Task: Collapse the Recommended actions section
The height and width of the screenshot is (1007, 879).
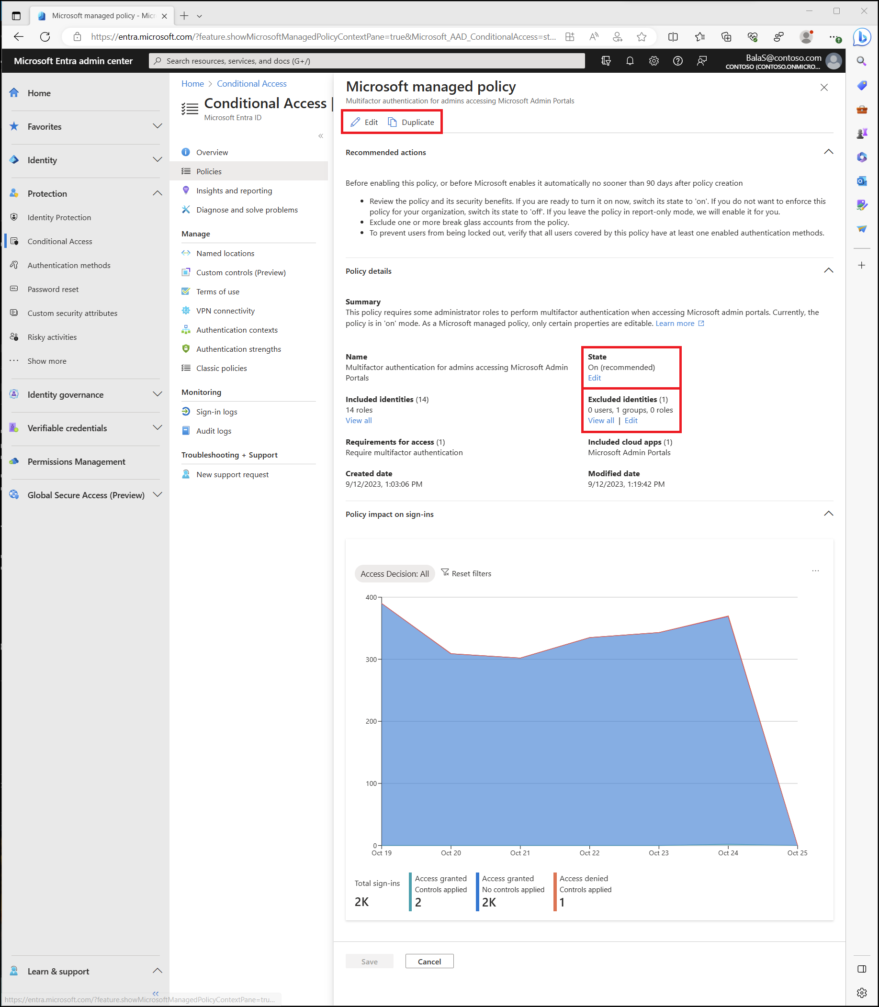Action: (x=828, y=152)
